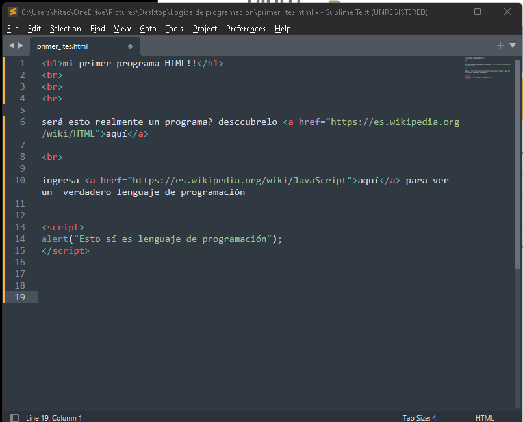The image size is (523, 422).
Task: Click the opening <script> tag
Action: pyautogui.click(x=63, y=228)
